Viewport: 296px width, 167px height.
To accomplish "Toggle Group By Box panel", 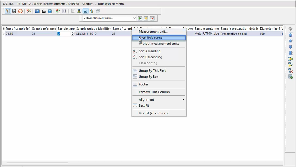I will (148, 77).
